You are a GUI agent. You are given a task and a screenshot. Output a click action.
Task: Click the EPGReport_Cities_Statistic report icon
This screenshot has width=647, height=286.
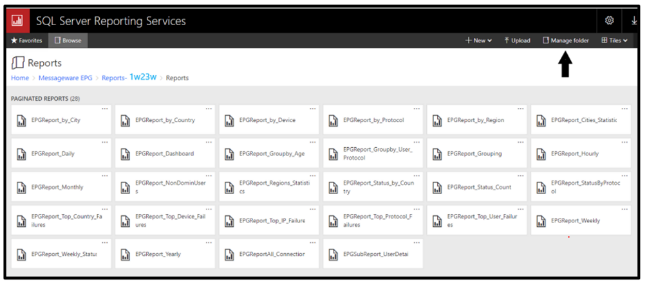click(x=541, y=120)
